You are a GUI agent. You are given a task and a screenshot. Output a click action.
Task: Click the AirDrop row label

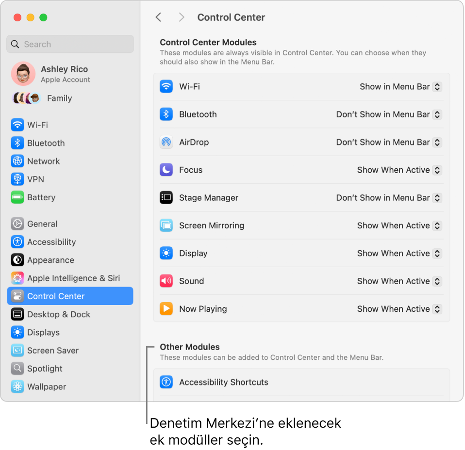tap(194, 142)
